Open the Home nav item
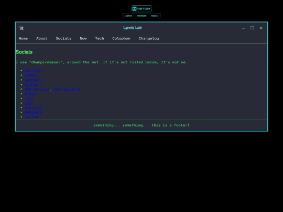This screenshot has height=212, width=283. [x=23, y=38]
